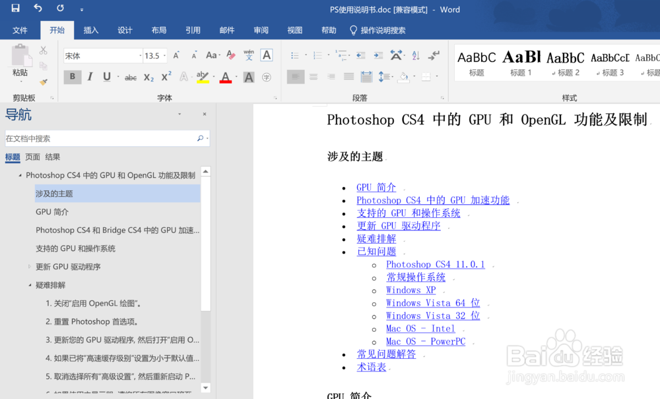Toggle bold formatting
Viewport: 660px width, 399px height.
coord(73,77)
